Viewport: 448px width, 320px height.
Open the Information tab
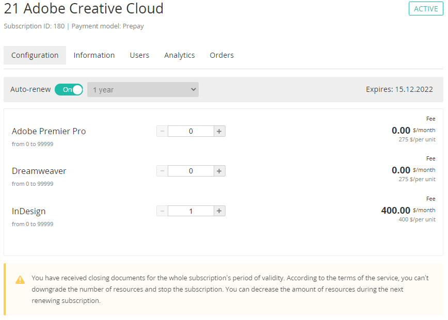94,55
